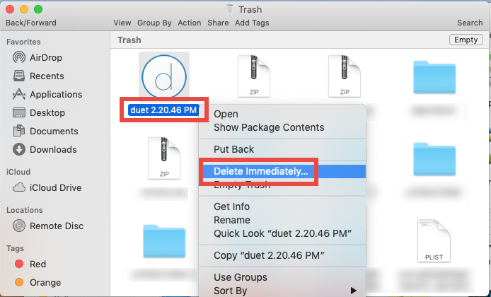Open the Group By toolbar menu
This screenshot has height=297, width=491.
point(154,23)
